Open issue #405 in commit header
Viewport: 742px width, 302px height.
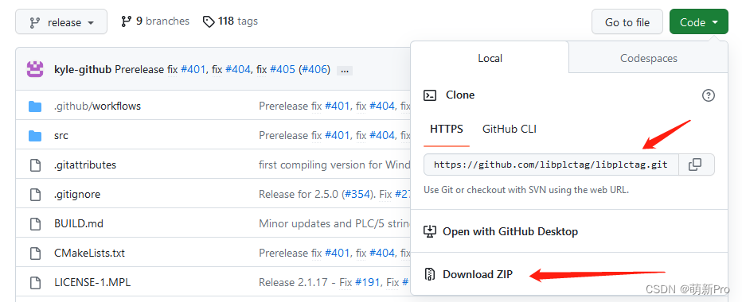pos(283,69)
